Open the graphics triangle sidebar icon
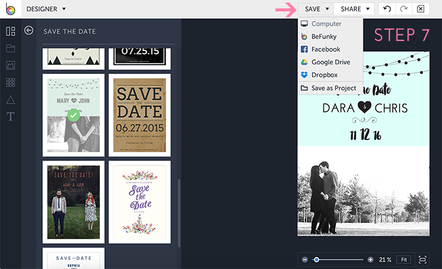442x269 pixels. 11,100
